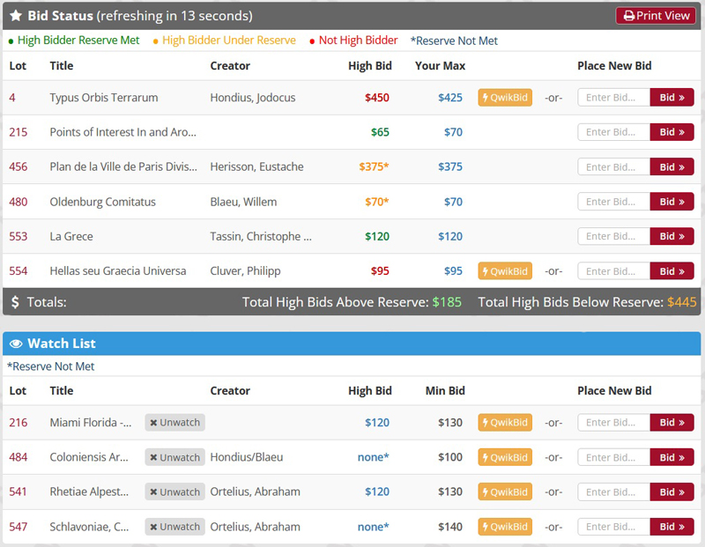Unwatch lot 216 Miami Florida

[x=174, y=423]
